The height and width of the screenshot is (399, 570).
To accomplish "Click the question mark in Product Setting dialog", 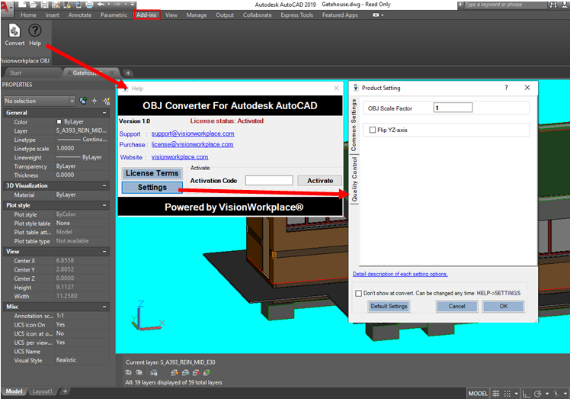I will (507, 88).
